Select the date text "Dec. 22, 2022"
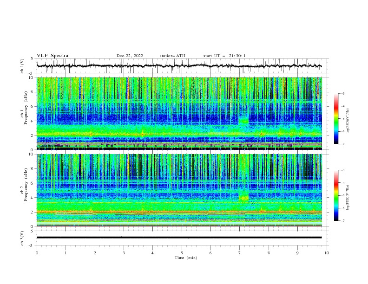The image size is (368, 284). pos(130,56)
